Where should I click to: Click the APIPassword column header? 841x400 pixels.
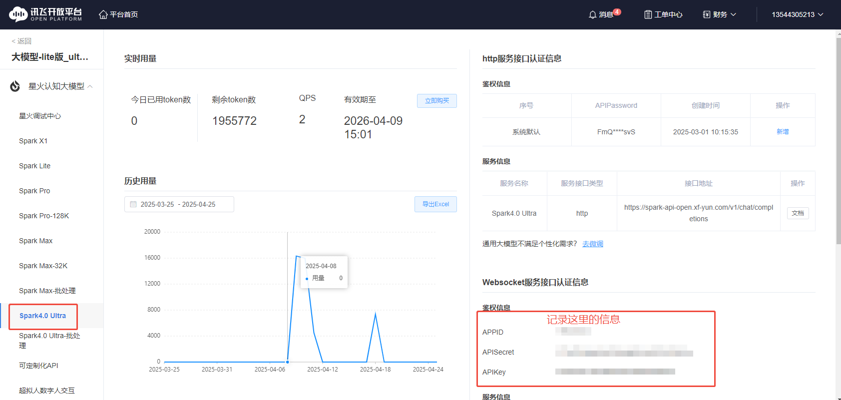(616, 105)
